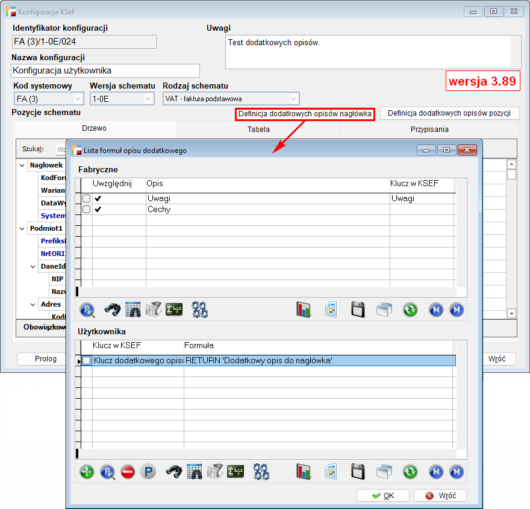Click green refresh icon in Fabryczne toolbar

tap(410, 310)
